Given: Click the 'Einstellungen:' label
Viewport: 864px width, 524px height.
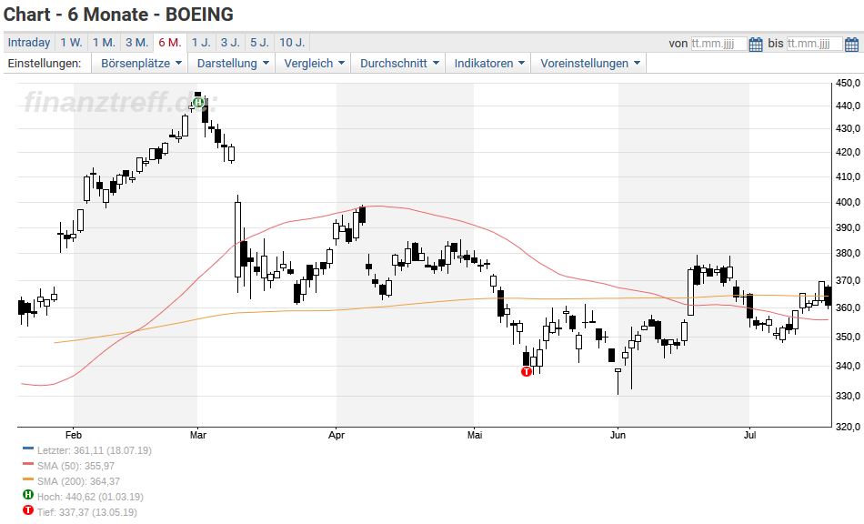Looking at the screenshot, I should 44,64.
